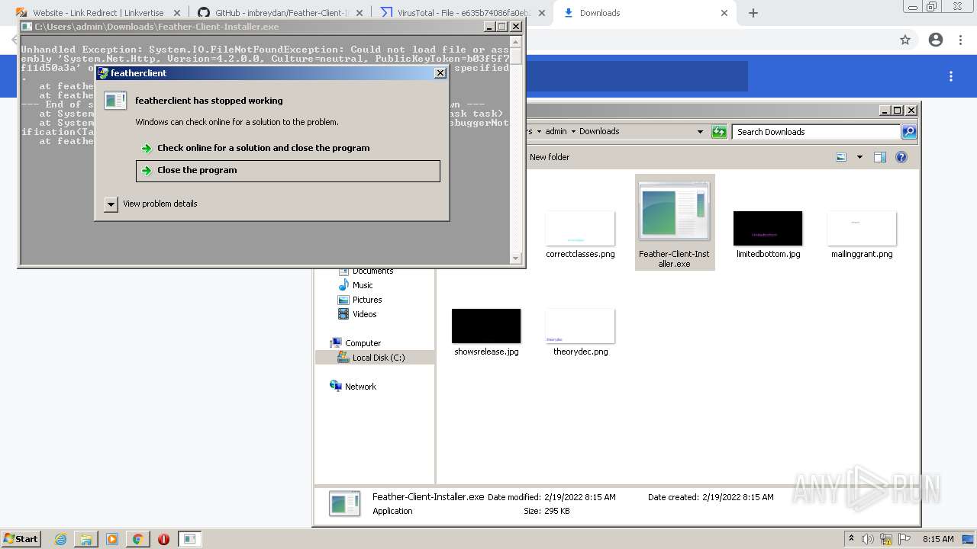
Task: Click the red Opera taskbar icon
Action: click(x=163, y=539)
